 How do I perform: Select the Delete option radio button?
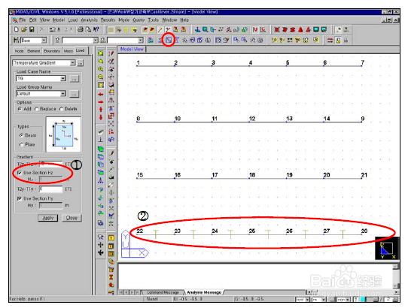coord(61,109)
